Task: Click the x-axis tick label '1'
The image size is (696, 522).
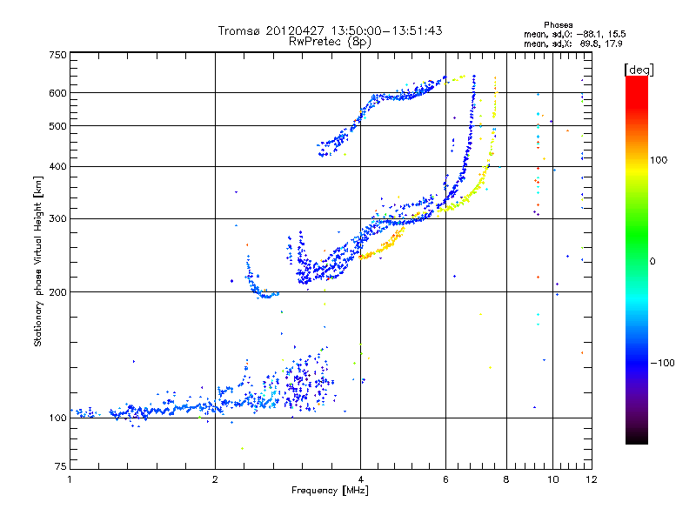Action: (70, 479)
